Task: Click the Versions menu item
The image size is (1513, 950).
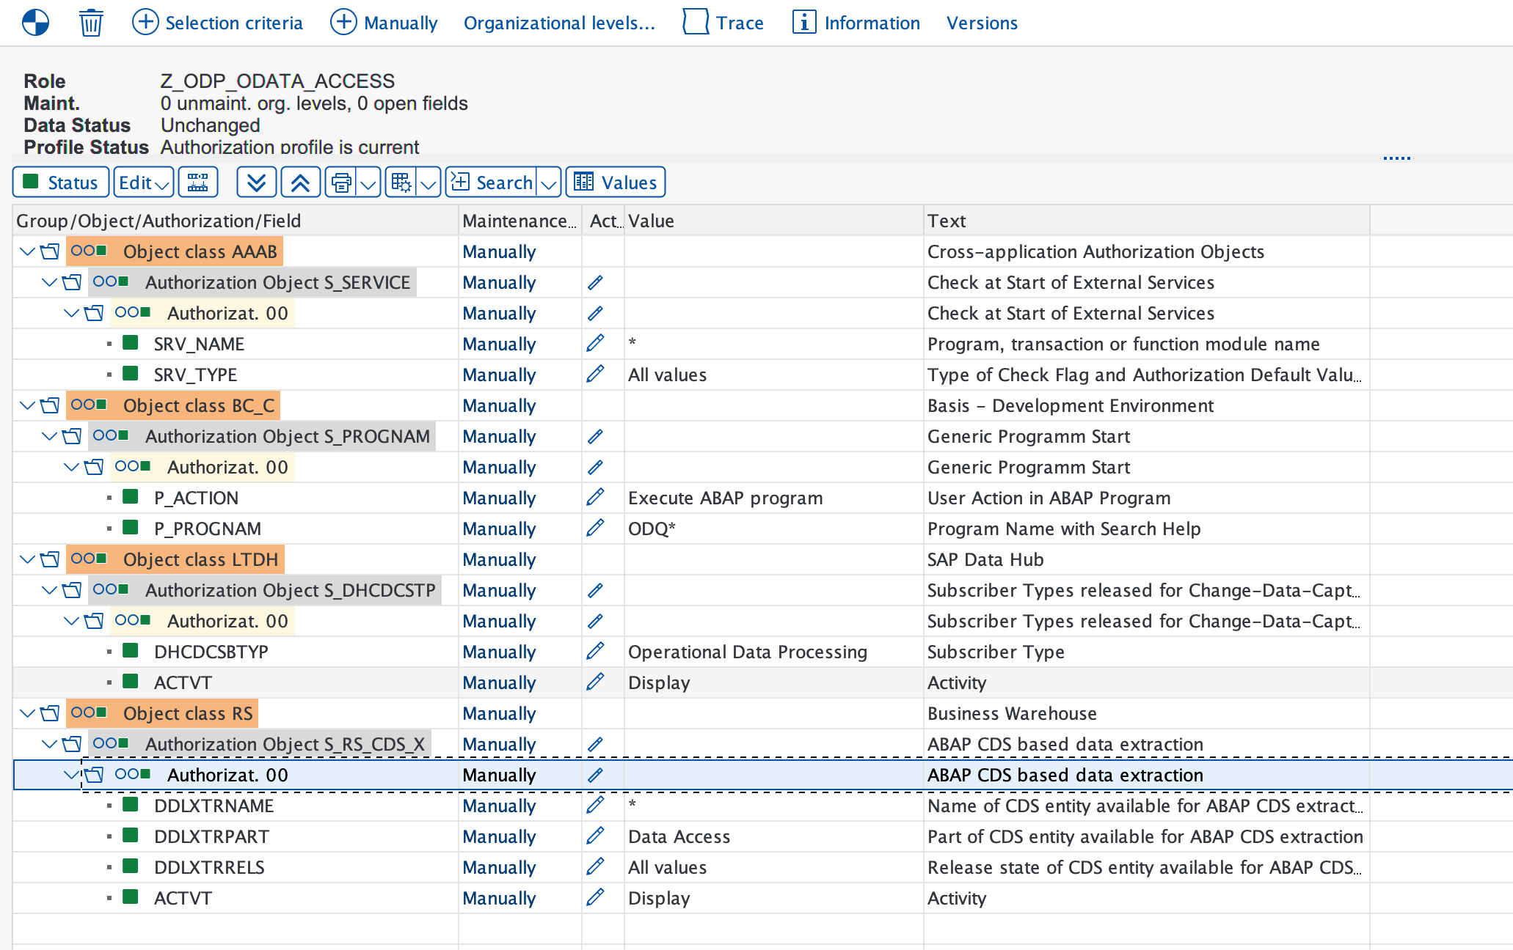Action: point(982,23)
